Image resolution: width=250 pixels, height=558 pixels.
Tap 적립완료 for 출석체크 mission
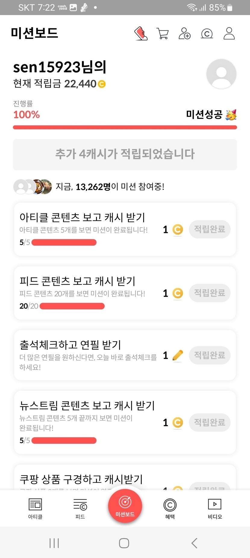pos(210,355)
